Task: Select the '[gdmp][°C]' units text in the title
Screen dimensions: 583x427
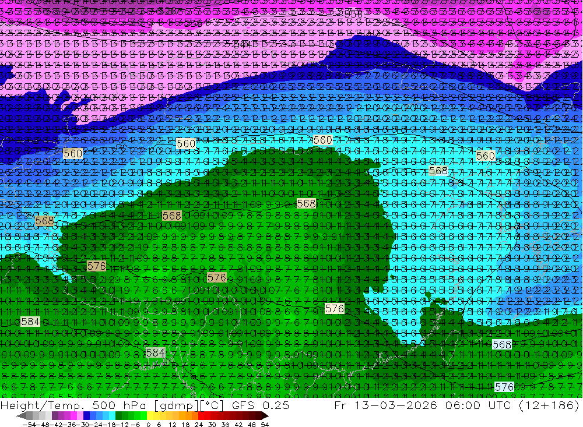Action: coord(189,405)
